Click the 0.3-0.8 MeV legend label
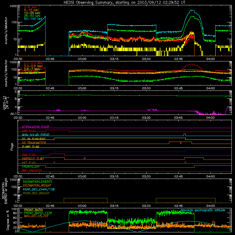This screenshot has width=235, height=235. click(33, 66)
